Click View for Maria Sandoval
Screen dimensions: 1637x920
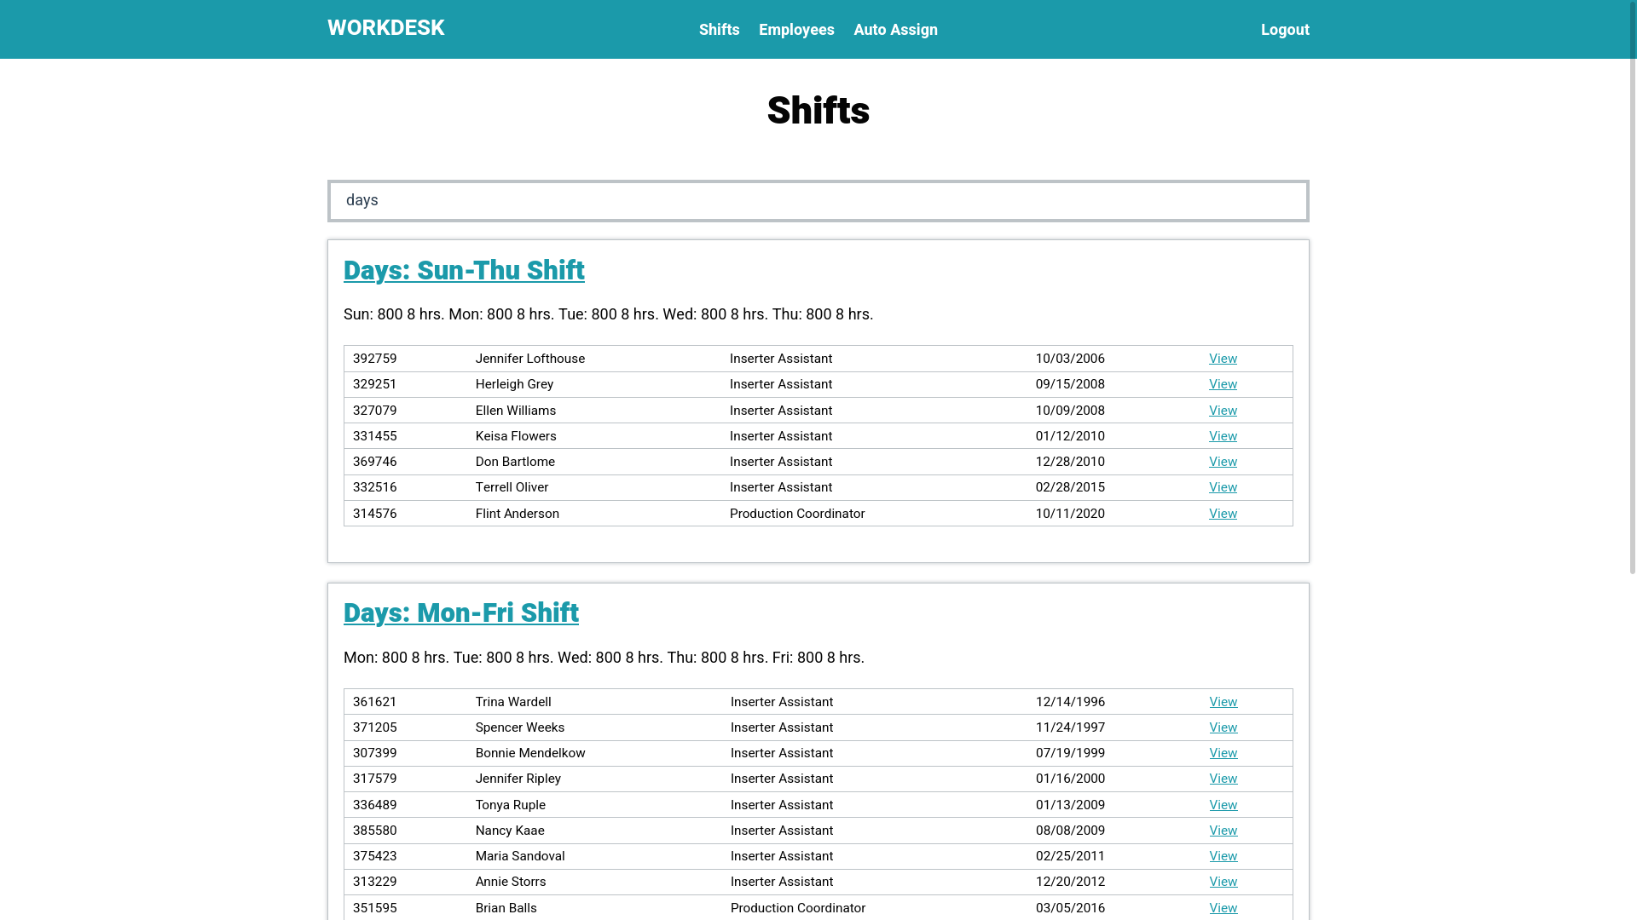coord(1223,856)
